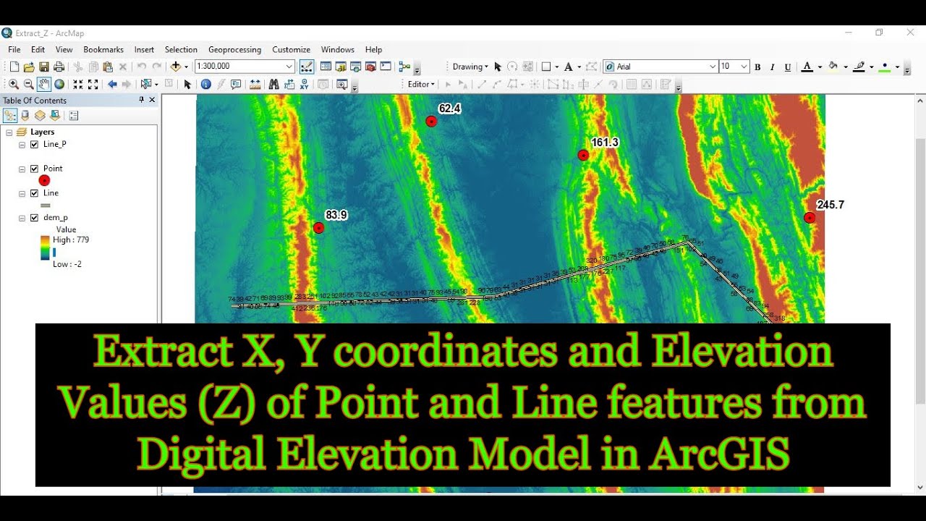
Task: Zoom to Full Extent globe
Action: (59, 85)
